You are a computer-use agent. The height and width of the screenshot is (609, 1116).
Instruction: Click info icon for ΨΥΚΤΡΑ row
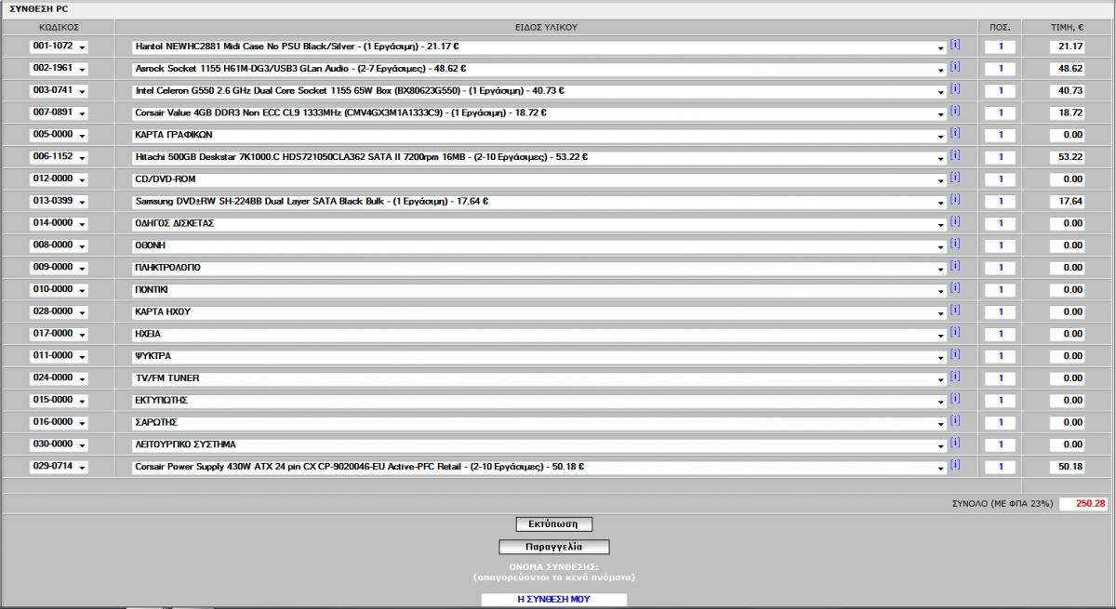(x=955, y=354)
